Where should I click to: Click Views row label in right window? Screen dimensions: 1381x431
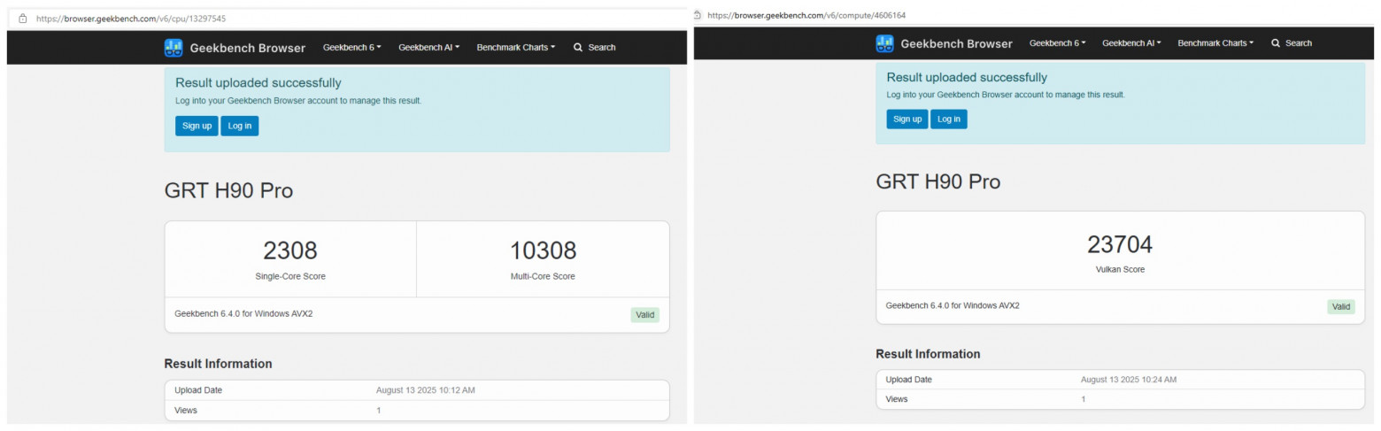point(897,399)
